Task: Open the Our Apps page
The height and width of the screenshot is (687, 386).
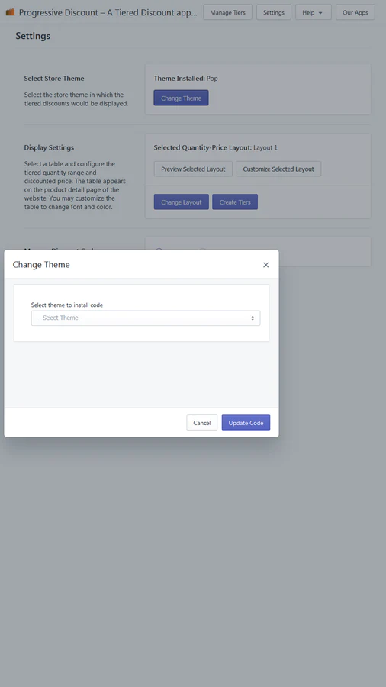Action: coord(355,12)
